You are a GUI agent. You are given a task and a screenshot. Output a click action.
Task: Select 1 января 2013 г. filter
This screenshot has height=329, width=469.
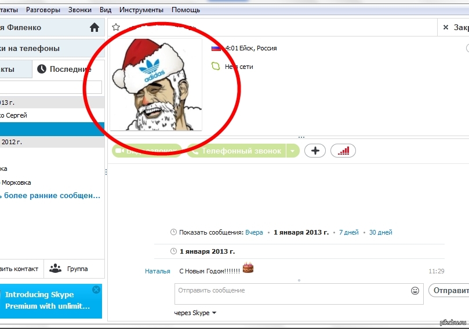click(301, 232)
